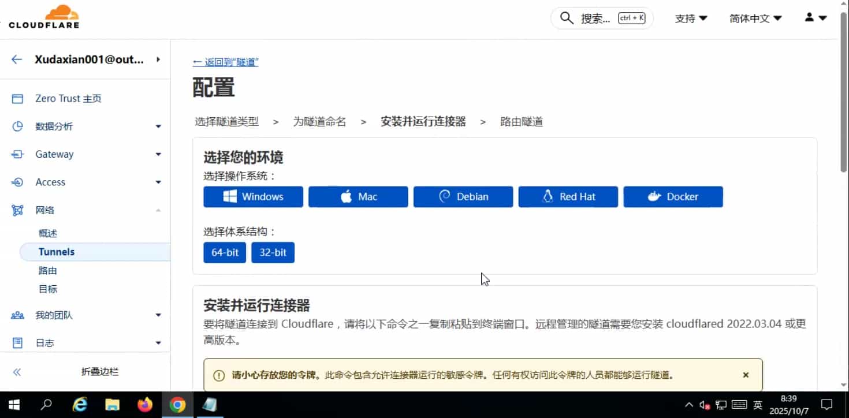Dismiss the token warning banner

pyautogui.click(x=746, y=375)
